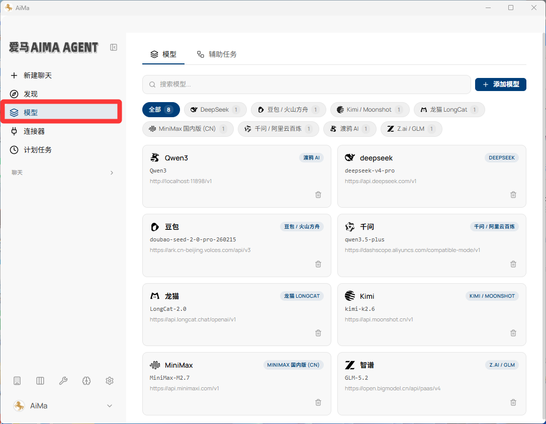Image resolution: width=546 pixels, height=424 pixels.
Task: Switch to the 模型 tab
Action: coord(163,54)
